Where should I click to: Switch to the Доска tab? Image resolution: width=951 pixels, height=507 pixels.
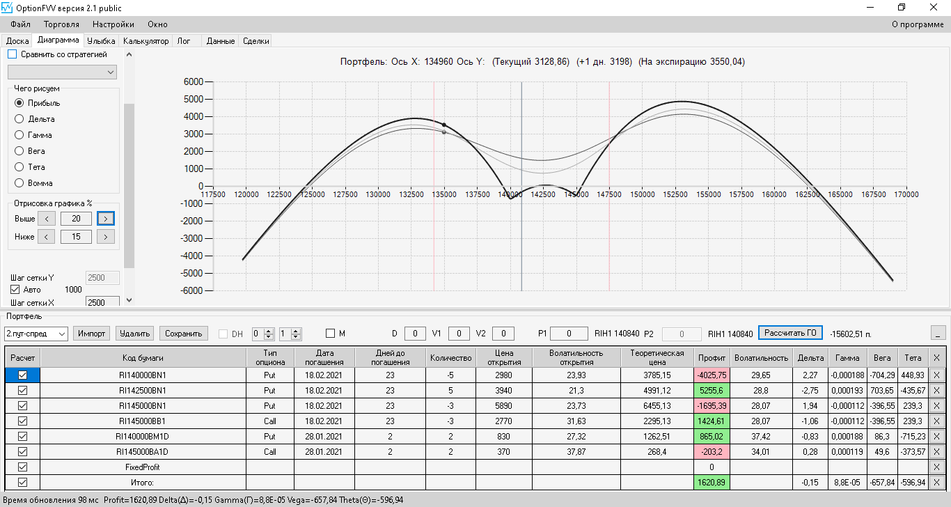pos(17,41)
